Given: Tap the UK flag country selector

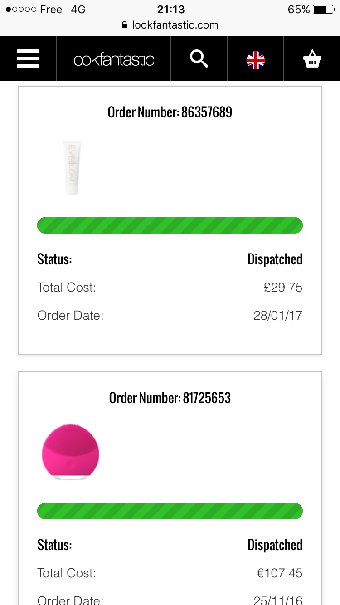Looking at the screenshot, I should point(256,60).
